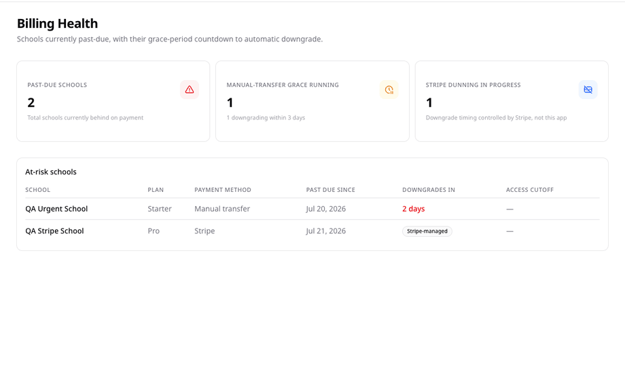The image size is (625, 369).
Task: Click "Total schools currently behind on payment"
Action: [86, 118]
